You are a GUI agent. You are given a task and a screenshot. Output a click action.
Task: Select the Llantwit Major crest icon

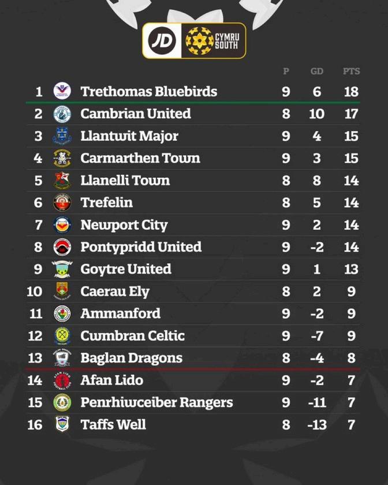coord(62,136)
